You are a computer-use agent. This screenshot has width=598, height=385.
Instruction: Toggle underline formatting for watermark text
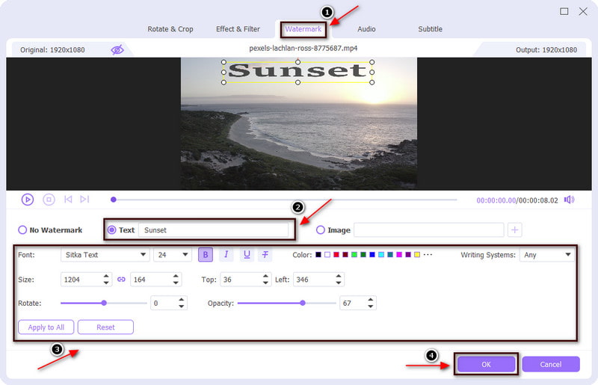[247, 254]
